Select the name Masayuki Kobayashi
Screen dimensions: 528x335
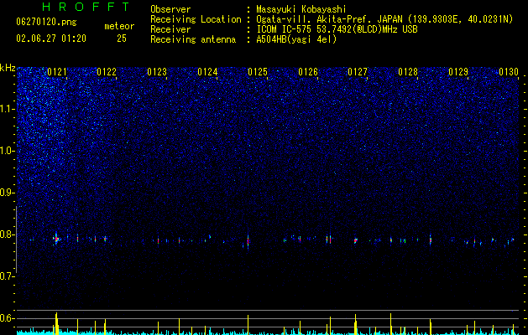pyautogui.click(x=301, y=9)
